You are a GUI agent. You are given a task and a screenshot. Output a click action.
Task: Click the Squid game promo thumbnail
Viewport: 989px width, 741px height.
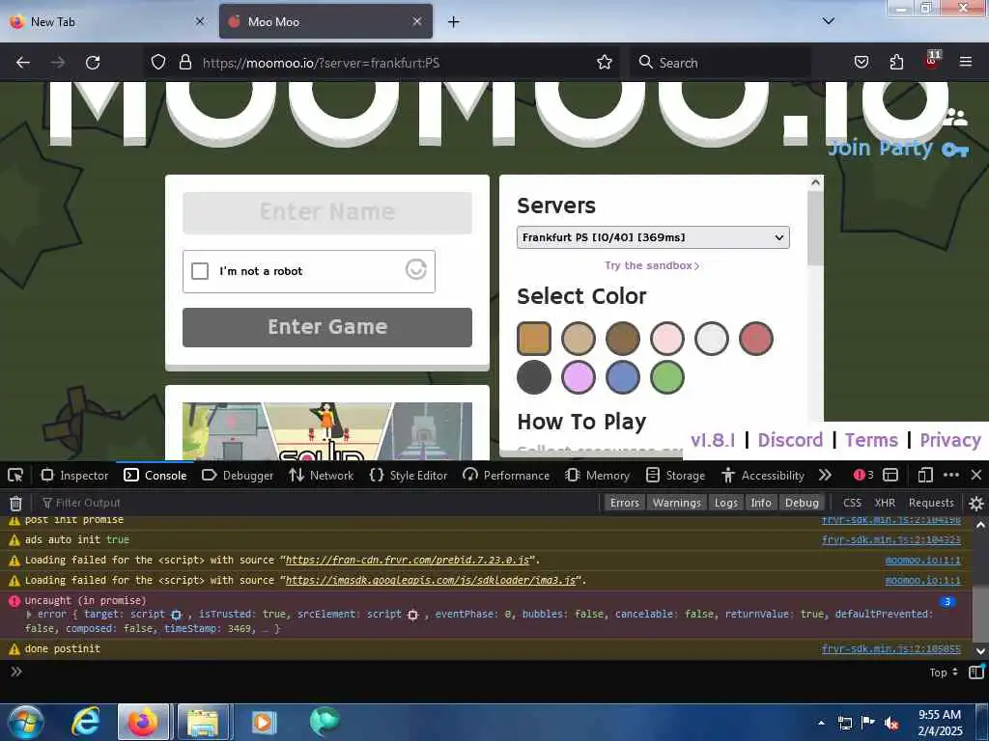(327, 431)
